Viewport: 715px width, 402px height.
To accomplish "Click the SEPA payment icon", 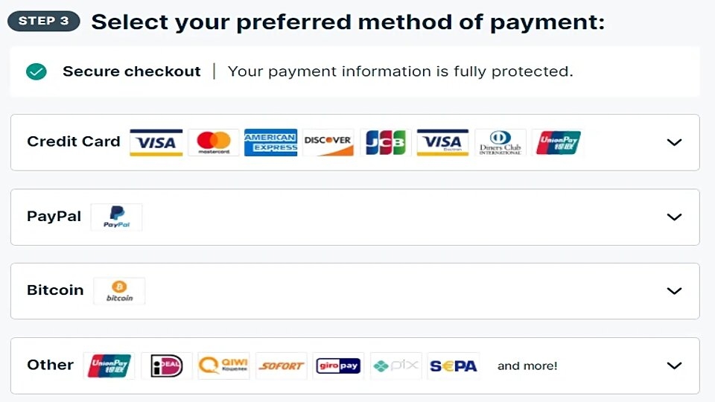I will [x=454, y=366].
